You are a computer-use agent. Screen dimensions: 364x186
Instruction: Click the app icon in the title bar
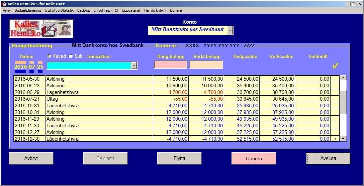(x=4, y=4)
